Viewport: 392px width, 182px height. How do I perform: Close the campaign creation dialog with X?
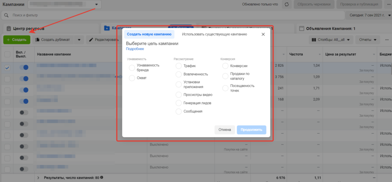point(263,34)
